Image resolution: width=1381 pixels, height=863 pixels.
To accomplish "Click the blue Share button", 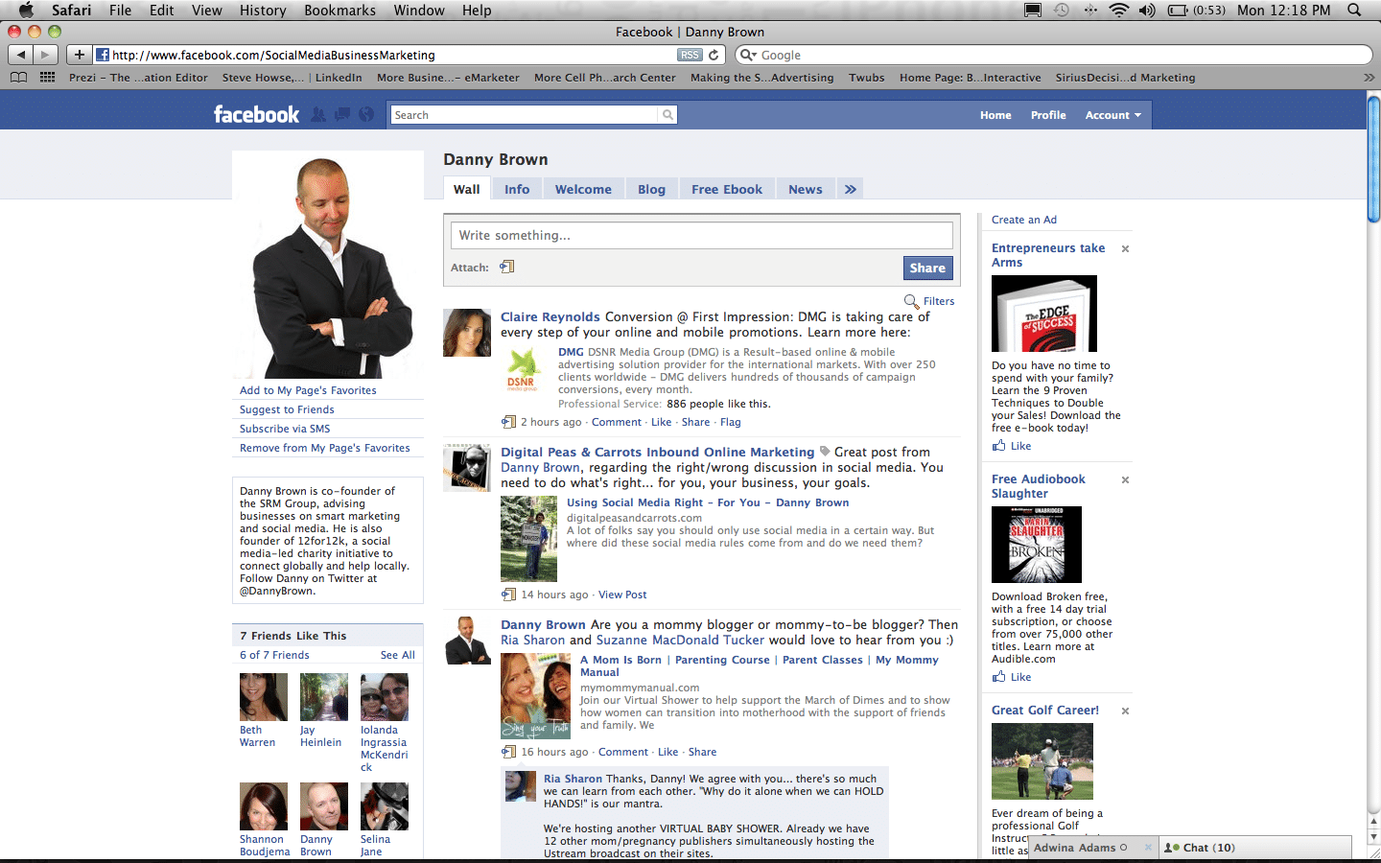I will point(927,268).
